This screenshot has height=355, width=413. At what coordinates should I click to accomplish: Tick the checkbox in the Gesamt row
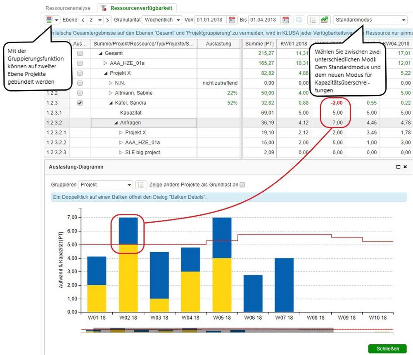click(x=80, y=53)
